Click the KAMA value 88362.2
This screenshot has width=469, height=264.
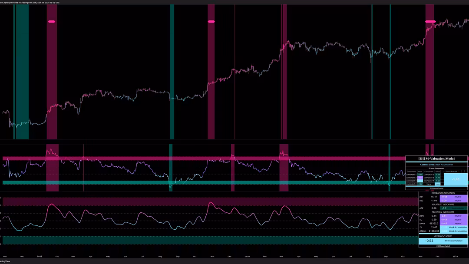pyautogui.click(x=434, y=223)
